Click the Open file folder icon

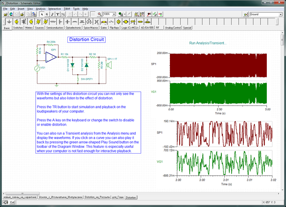5,14
